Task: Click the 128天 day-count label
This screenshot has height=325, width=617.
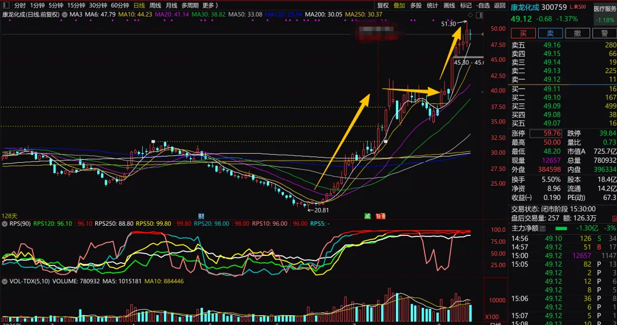Action: (x=10, y=216)
